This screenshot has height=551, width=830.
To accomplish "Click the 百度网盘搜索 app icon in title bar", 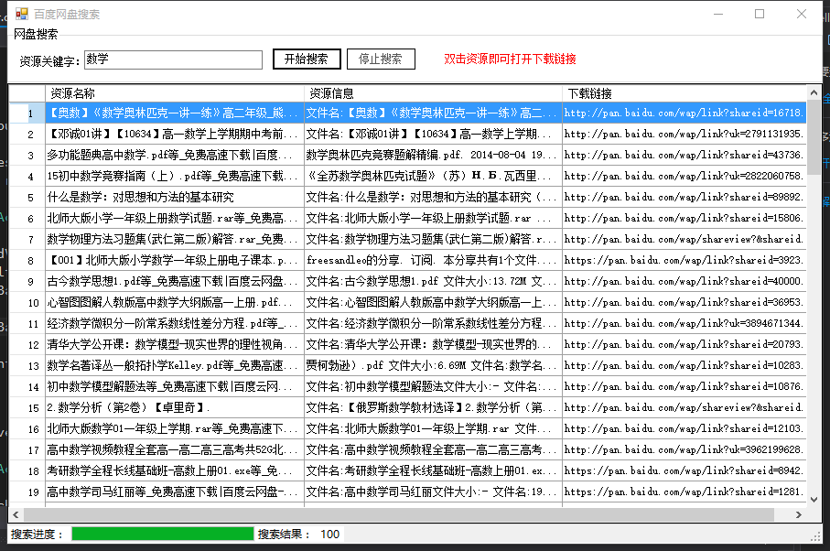I will point(22,14).
